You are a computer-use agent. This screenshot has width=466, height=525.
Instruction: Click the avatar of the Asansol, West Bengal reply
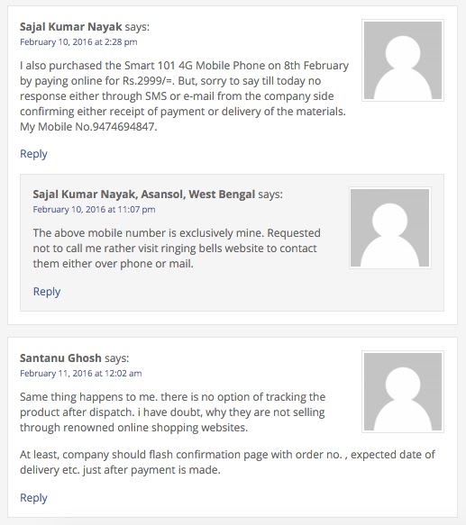(390, 228)
